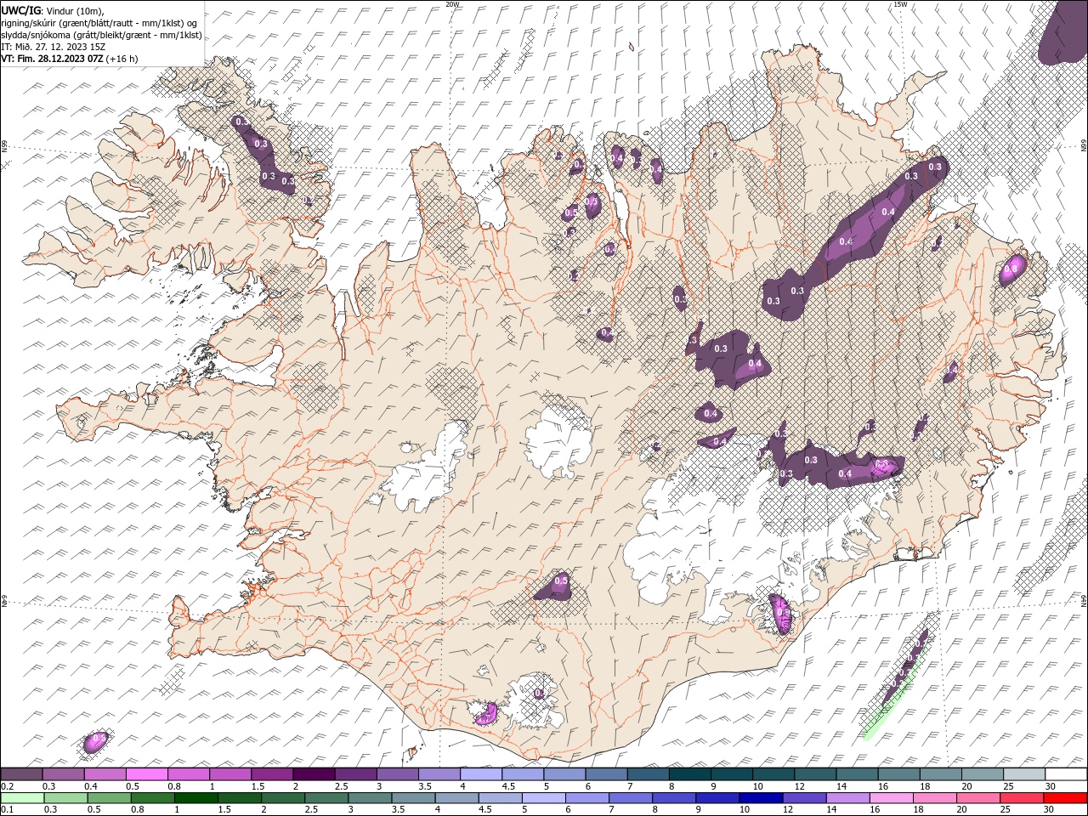
Task: Click the lower legend swatch labeled 4.5
Action: pyautogui.click(x=500, y=798)
